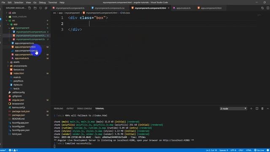Image resolution: width=270 pixels, height=152 pixels.
Task: Open polyfills.ts in the Explorer
Action: click(18, 81)
